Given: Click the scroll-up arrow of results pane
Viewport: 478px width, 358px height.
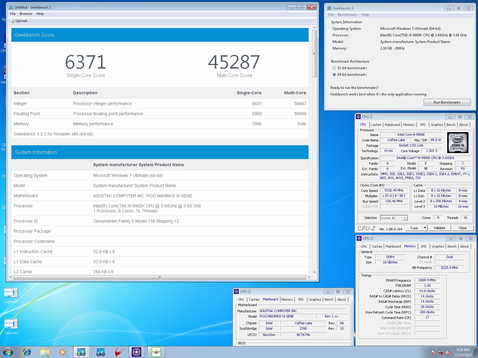Looking at the screenshot, I should (x=314, y=27).
